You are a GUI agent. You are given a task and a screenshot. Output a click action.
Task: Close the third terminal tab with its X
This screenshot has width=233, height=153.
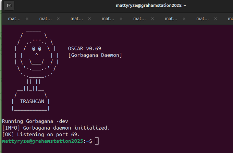coord(89,19)
